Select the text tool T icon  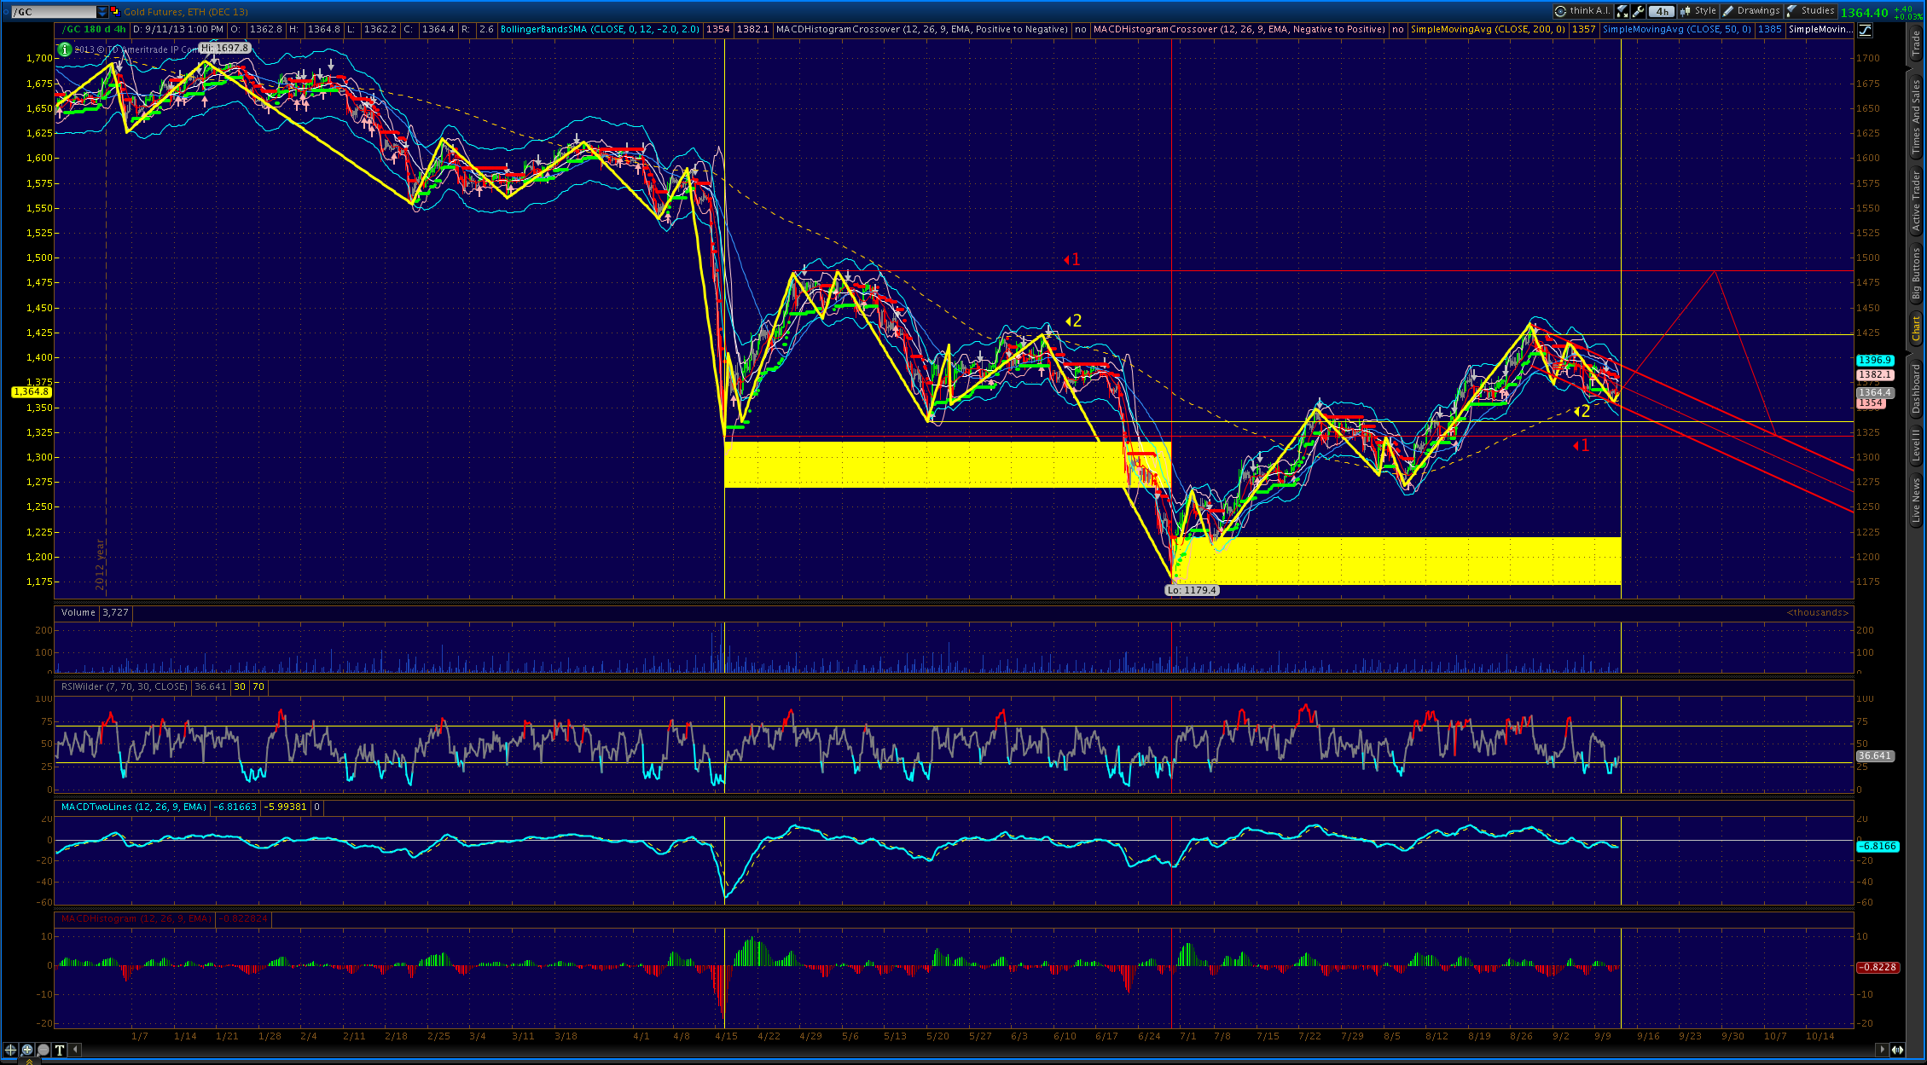pos(60,1050)
